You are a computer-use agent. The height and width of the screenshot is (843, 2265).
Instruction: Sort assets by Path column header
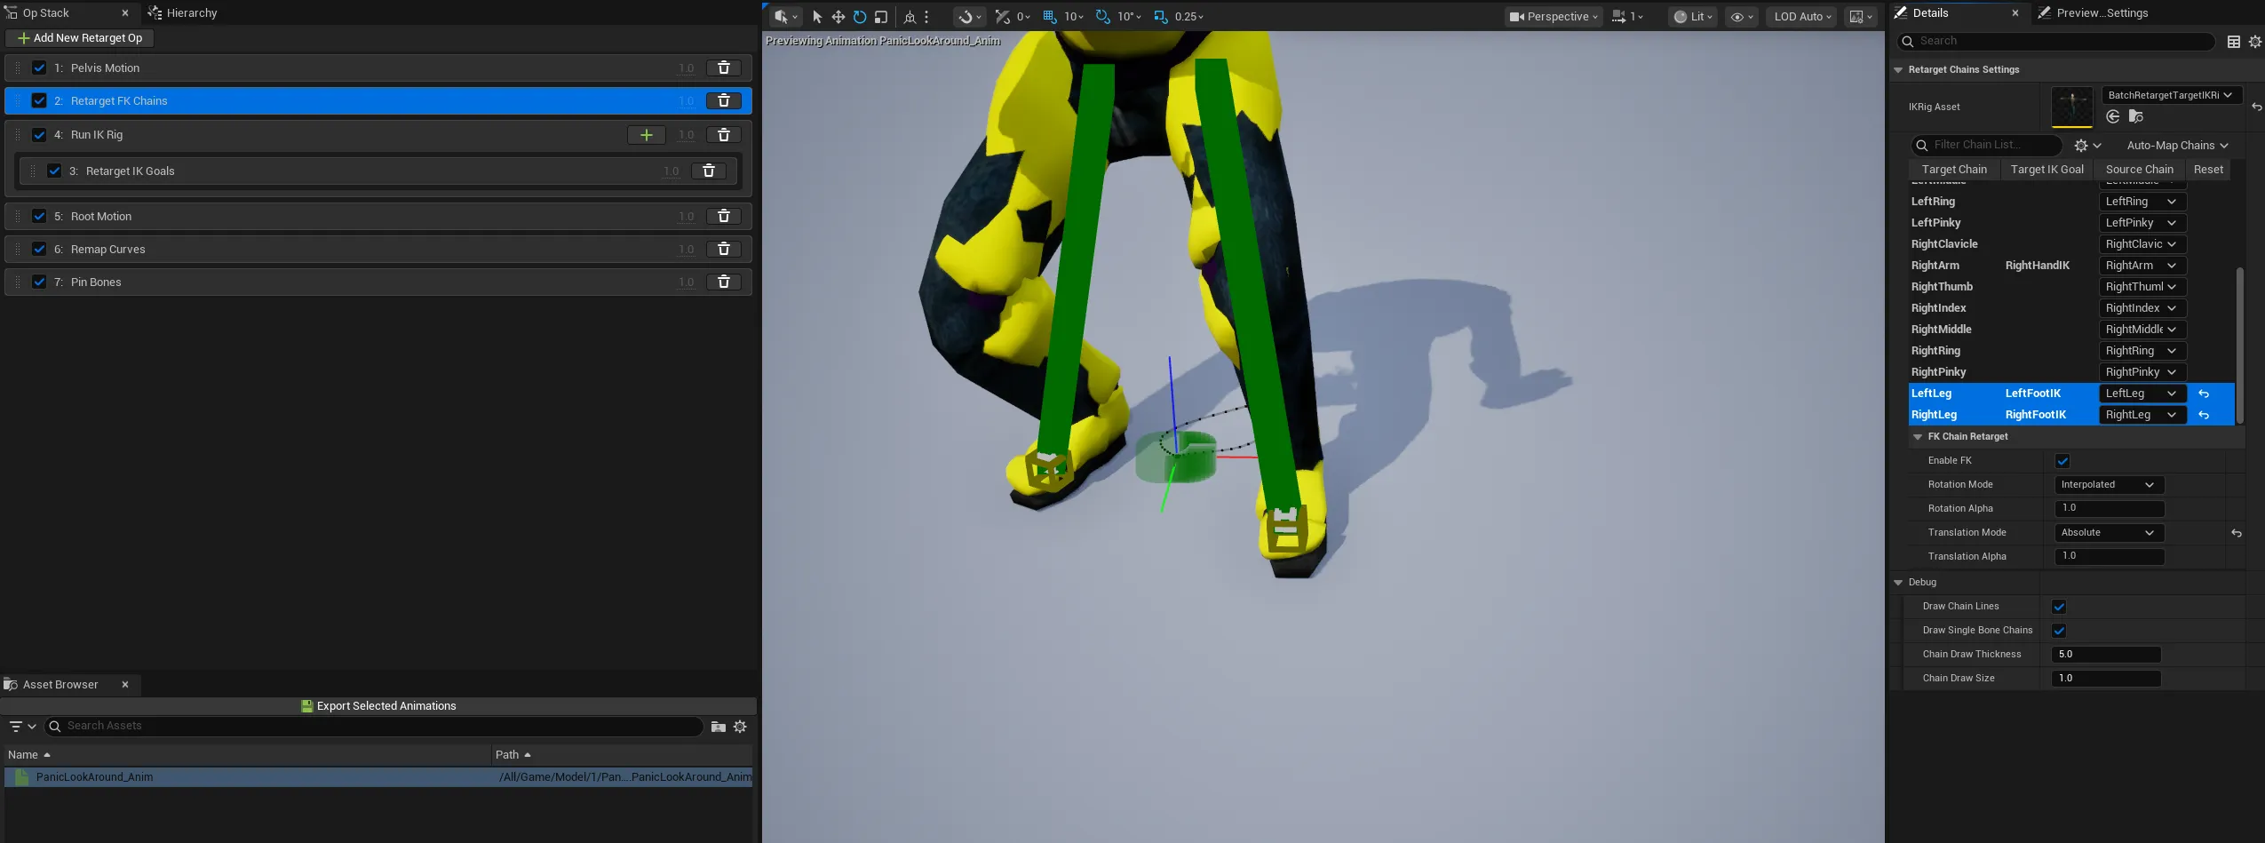622,755
